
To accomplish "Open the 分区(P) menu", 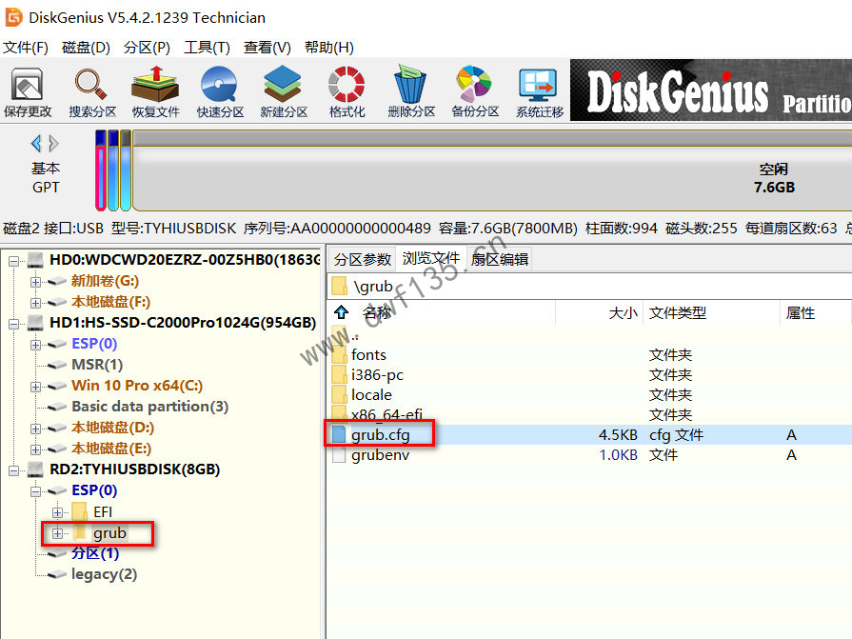I will point(147,48).
